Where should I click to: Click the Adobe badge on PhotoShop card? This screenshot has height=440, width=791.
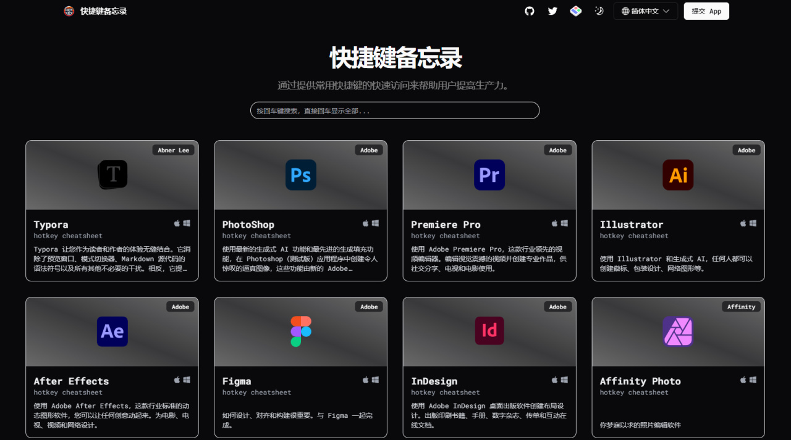tap(369, 150)
